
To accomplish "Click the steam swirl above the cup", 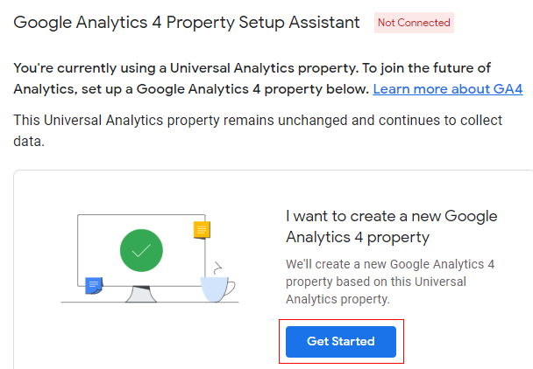I will (216, 265).
